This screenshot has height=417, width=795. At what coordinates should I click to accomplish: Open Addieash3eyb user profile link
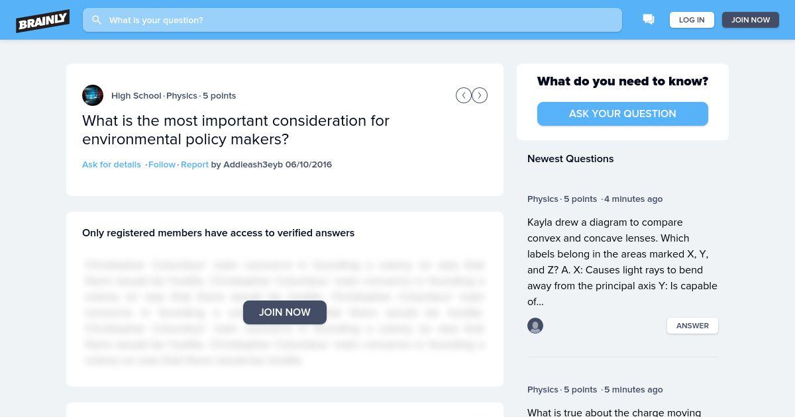click(x=253, y=164)
